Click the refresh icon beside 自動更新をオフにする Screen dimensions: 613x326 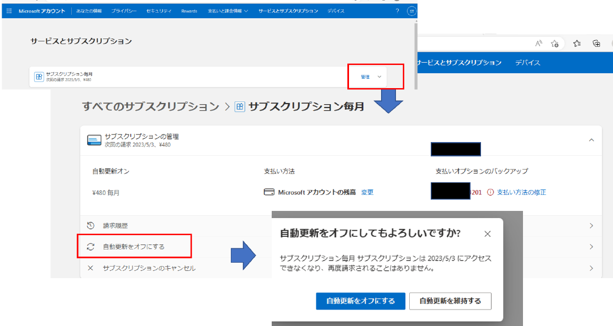[x=91, y=247]
